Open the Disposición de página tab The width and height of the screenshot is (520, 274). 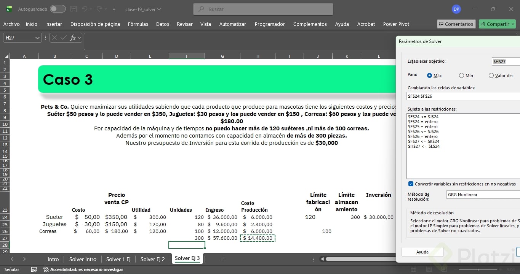point(95,24)
